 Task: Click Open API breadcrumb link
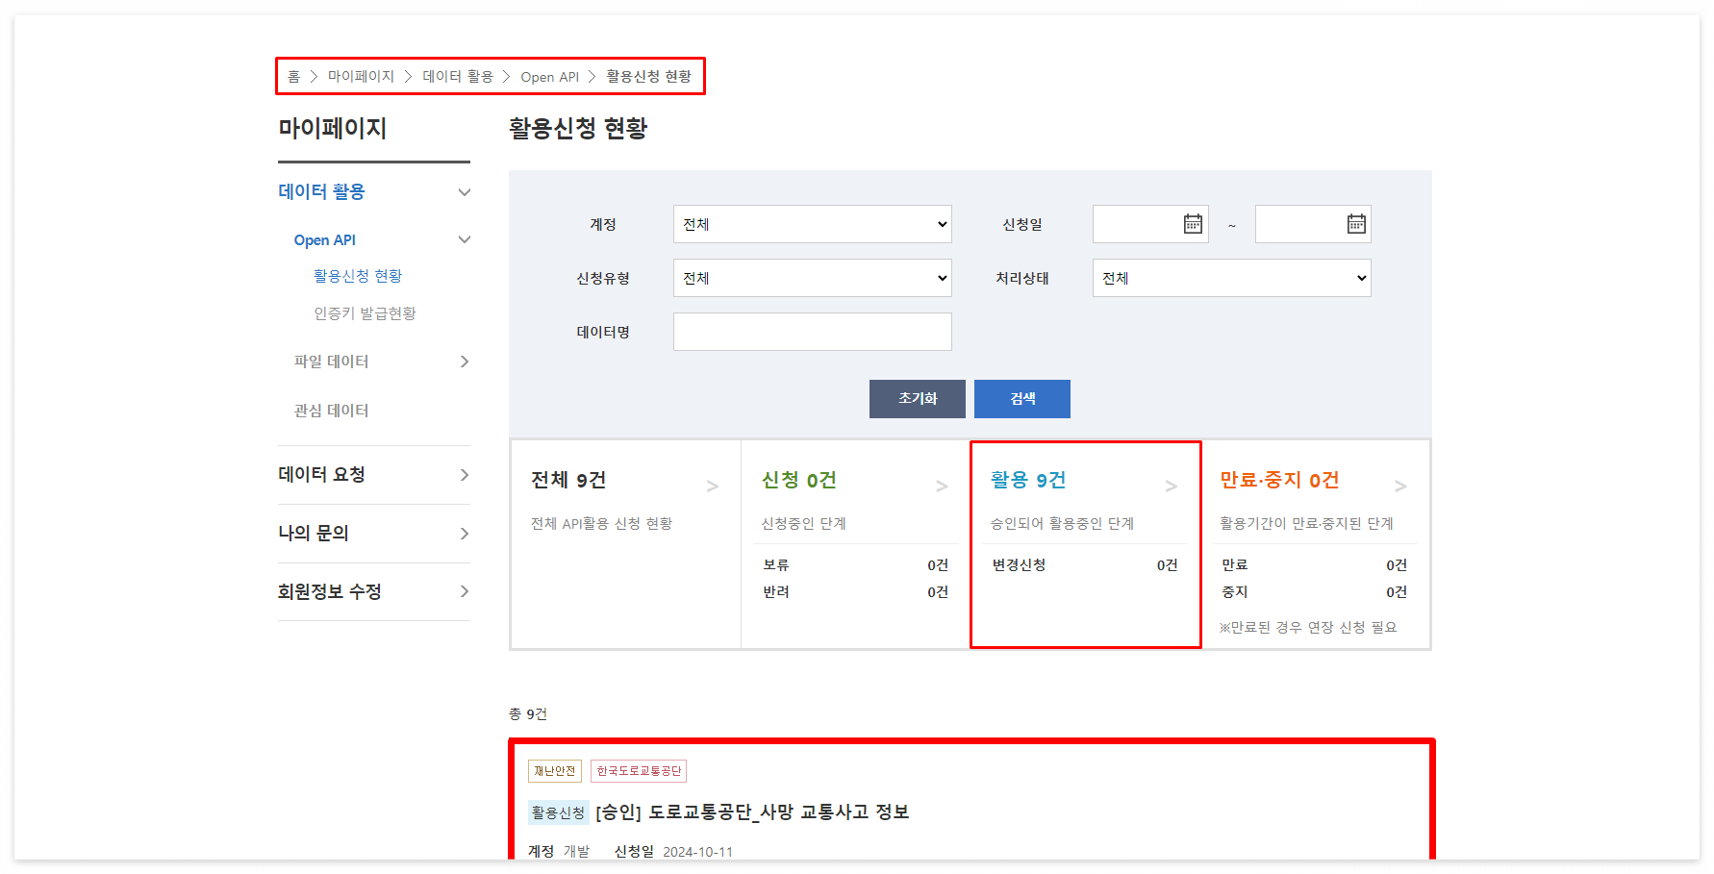click(549, 77)
